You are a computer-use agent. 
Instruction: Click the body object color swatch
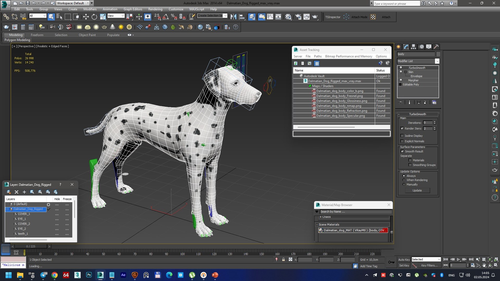coord(438,54)
